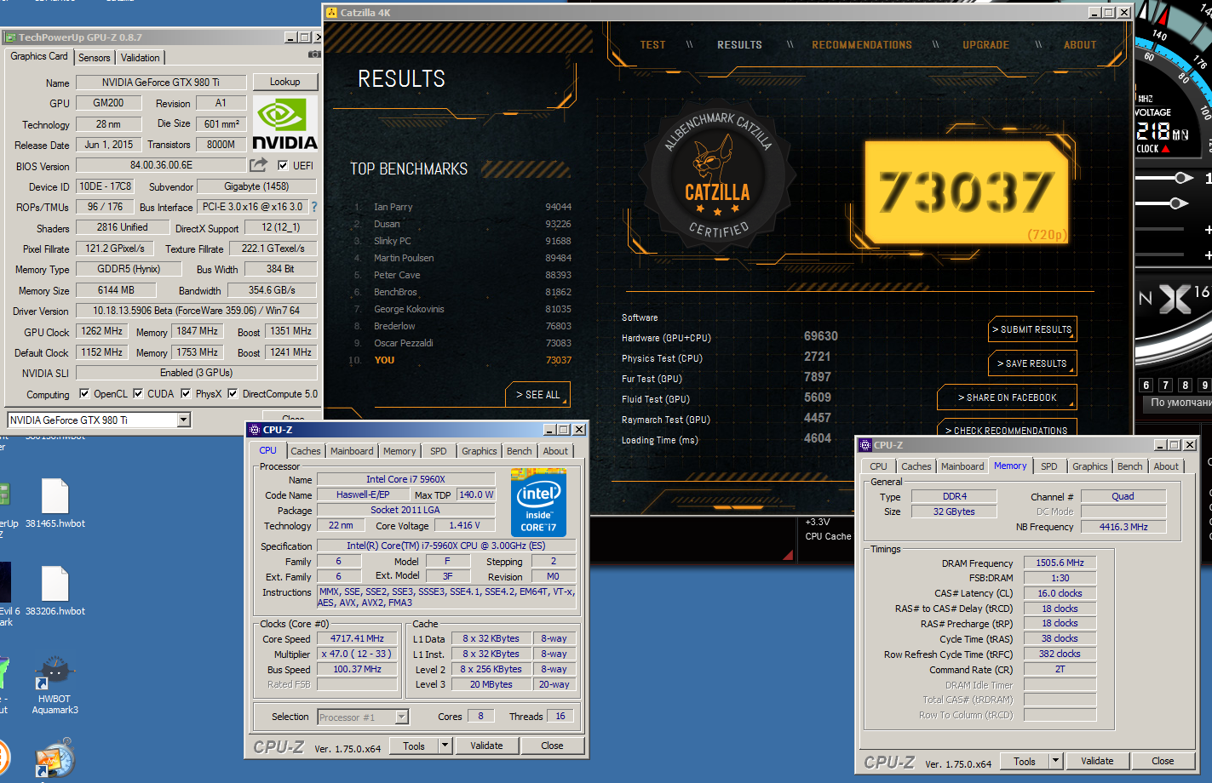Click the Core Speed value 4717.41 MHz

357,638
